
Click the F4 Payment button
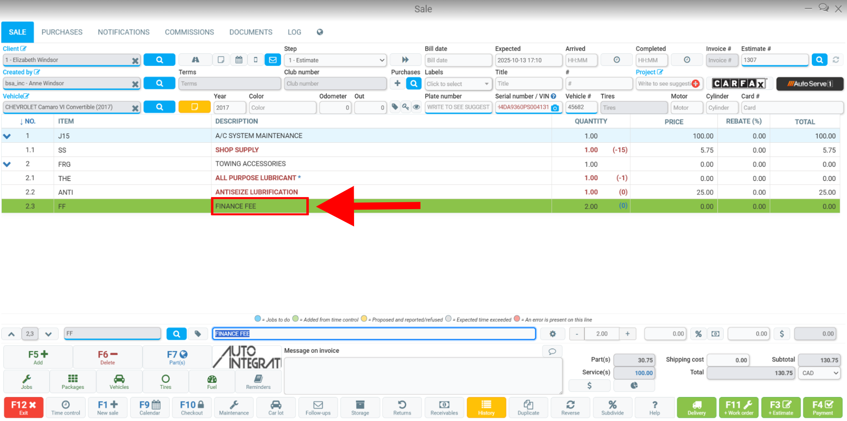tap(823, 408)
